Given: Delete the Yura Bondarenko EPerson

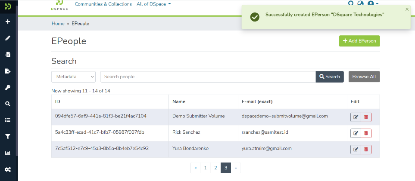Looking at the screenshot, I should [366, 150].
